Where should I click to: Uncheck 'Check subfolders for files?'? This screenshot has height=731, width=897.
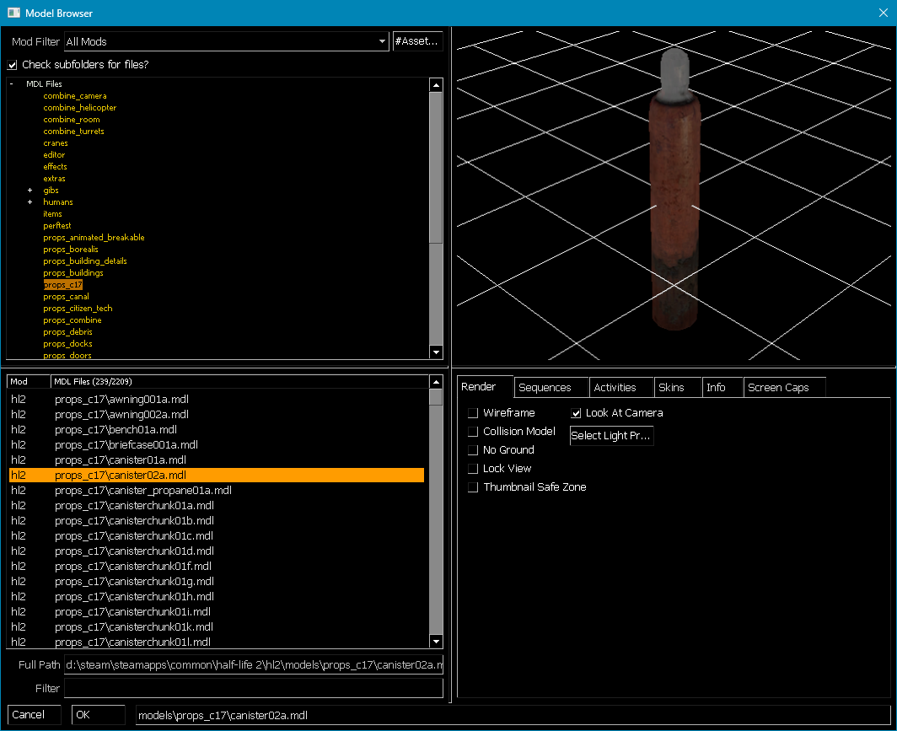coord(12,66)
